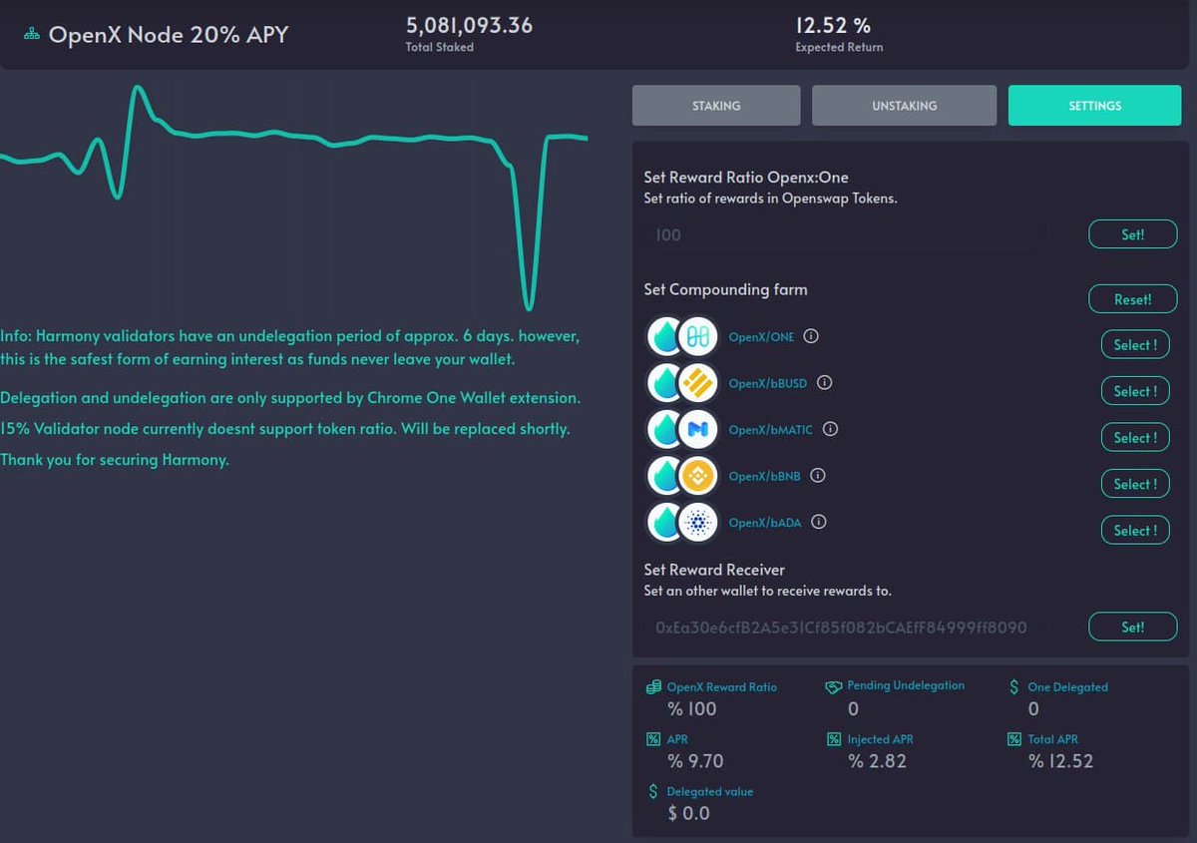Open info icon next to OpenX/bBUSD

tap(824, 383)
